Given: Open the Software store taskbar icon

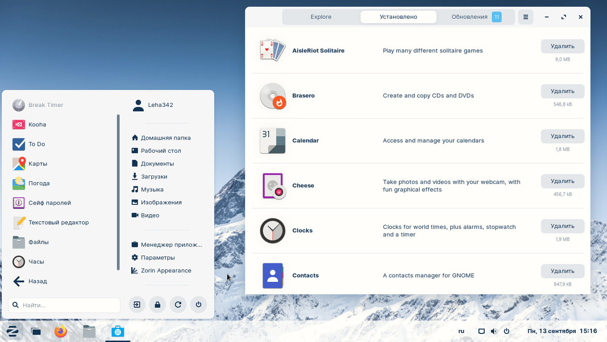Looking at the screenshot, I should pyautogui.click(x=118, y=332).
